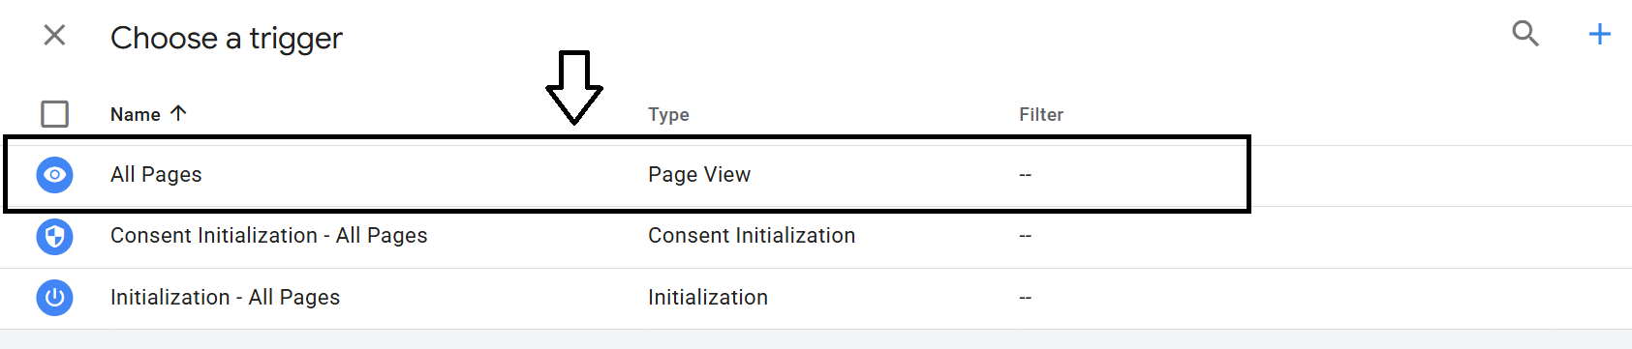Choose Initialization - All Pages trigger
This screenshot has height=349, width=1632.
click(x=225, y=298)
